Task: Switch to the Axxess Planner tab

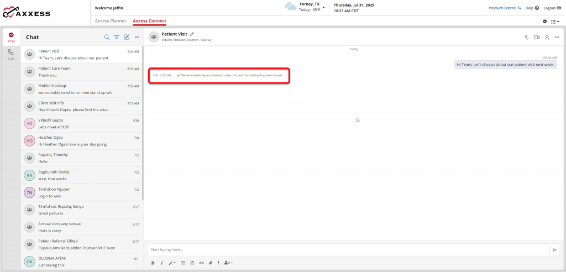Action: click(x=111, y=20)
